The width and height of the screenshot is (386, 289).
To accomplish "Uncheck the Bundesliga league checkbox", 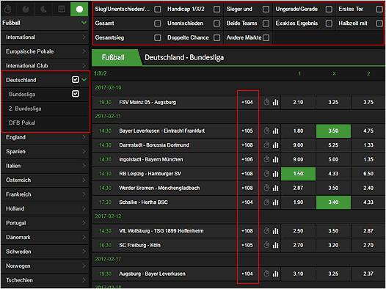I will click(76, 94).
